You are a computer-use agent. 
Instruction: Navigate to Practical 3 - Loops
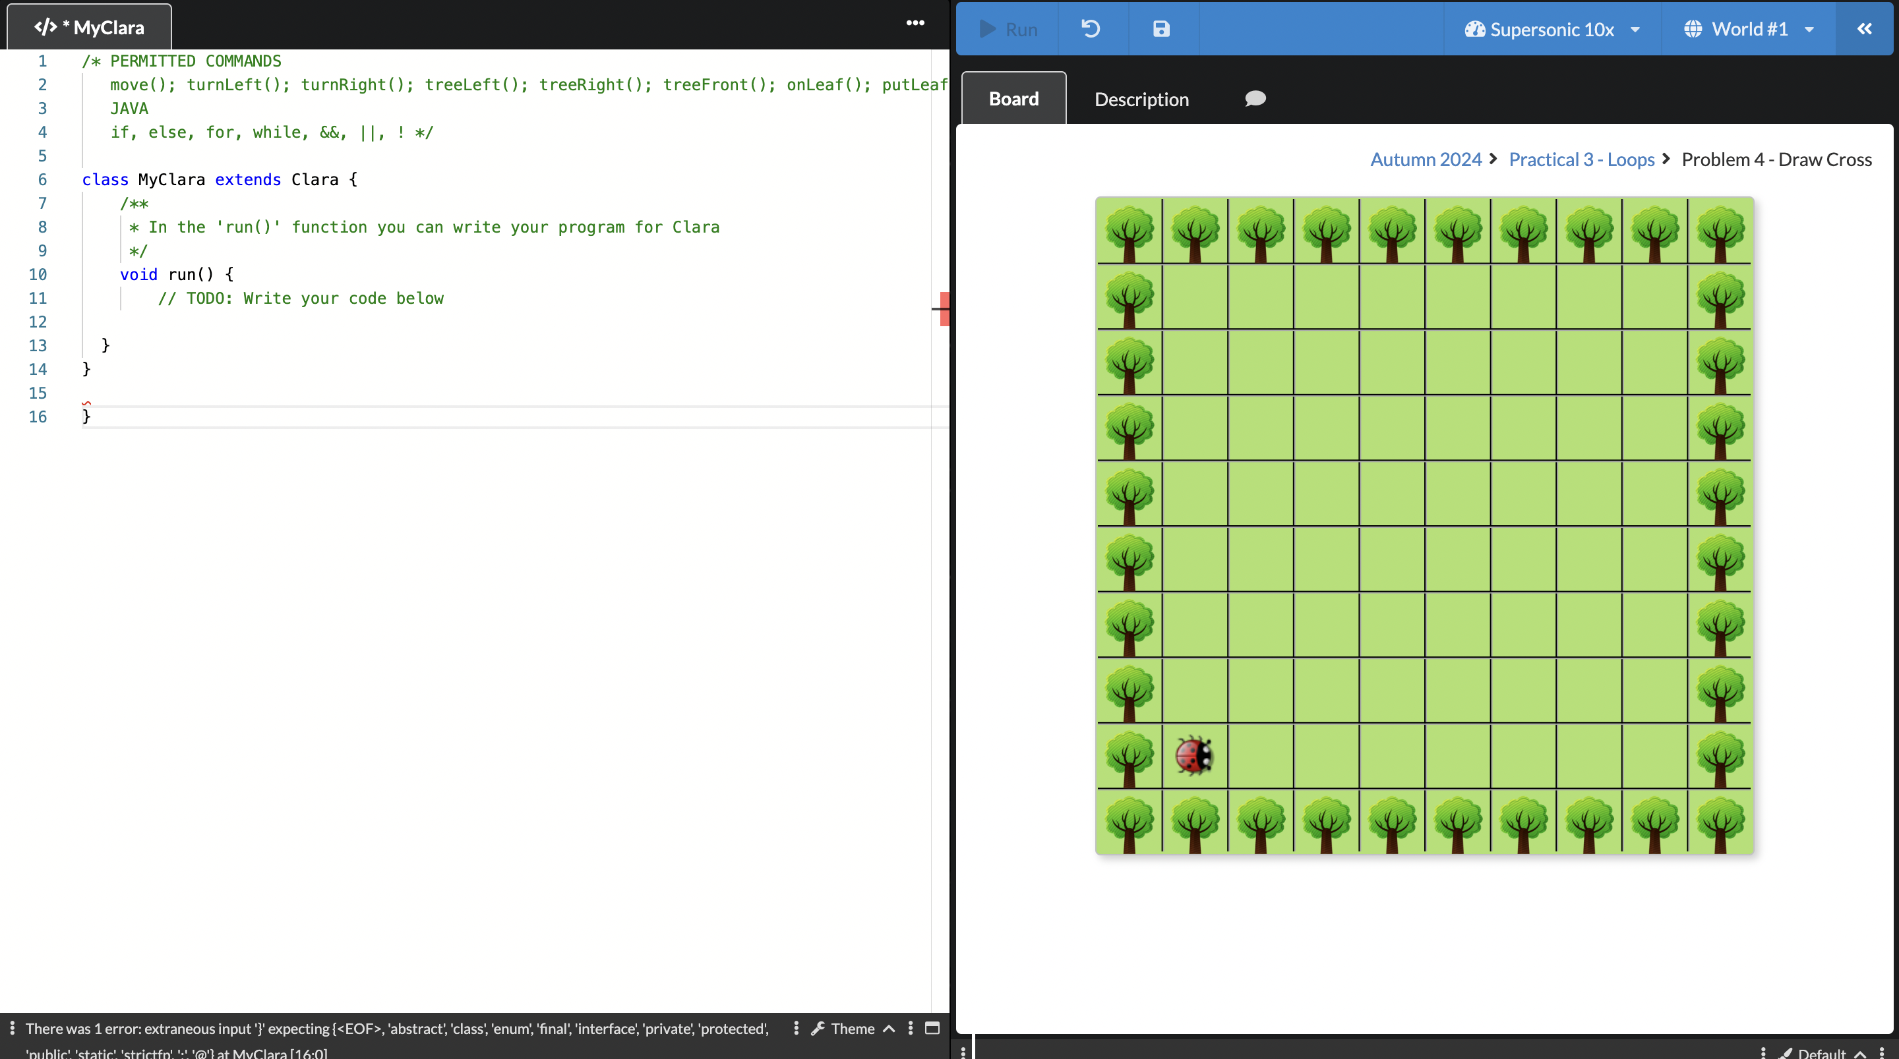point(1581,159)
